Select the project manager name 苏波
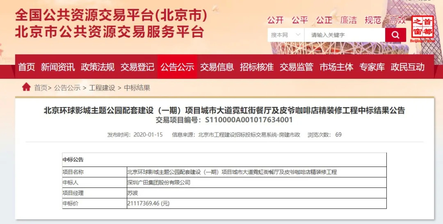Image resolution: width=443 pixels, height=224 pixels. click(x=132, y=193)
